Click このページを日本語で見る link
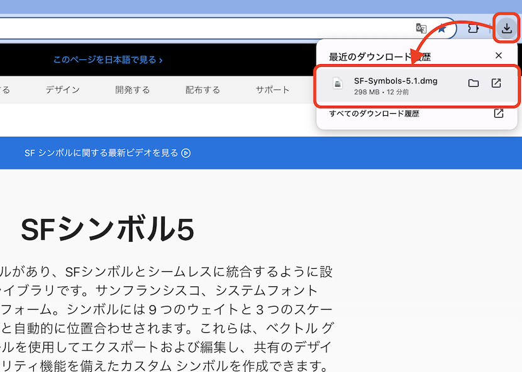Viewport: 522px width, 372px height. point(108,60)
